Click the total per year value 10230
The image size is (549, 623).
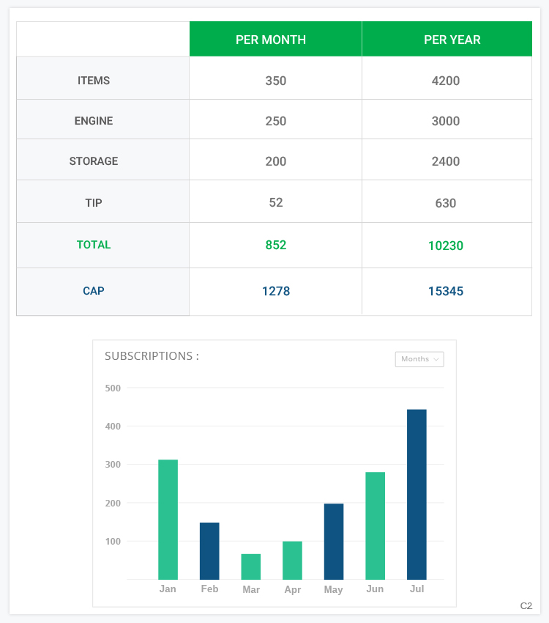pyautogui.click(x=446, y=246)
